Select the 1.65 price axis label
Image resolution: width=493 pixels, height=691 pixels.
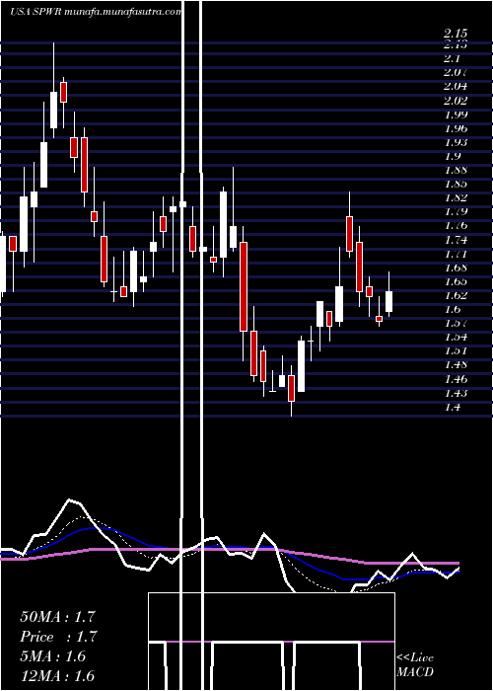tap(456, 281)
